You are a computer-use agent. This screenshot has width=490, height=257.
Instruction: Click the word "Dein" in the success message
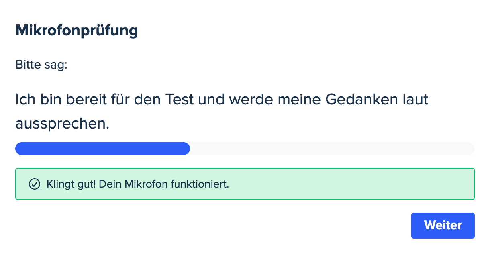(110, 184)
